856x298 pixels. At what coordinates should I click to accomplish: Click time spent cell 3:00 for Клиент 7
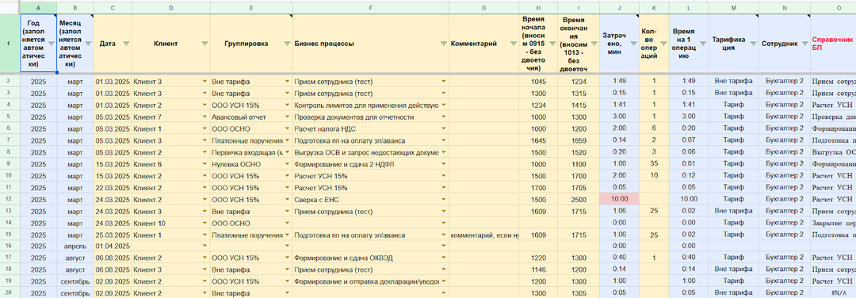pos(619,117)
